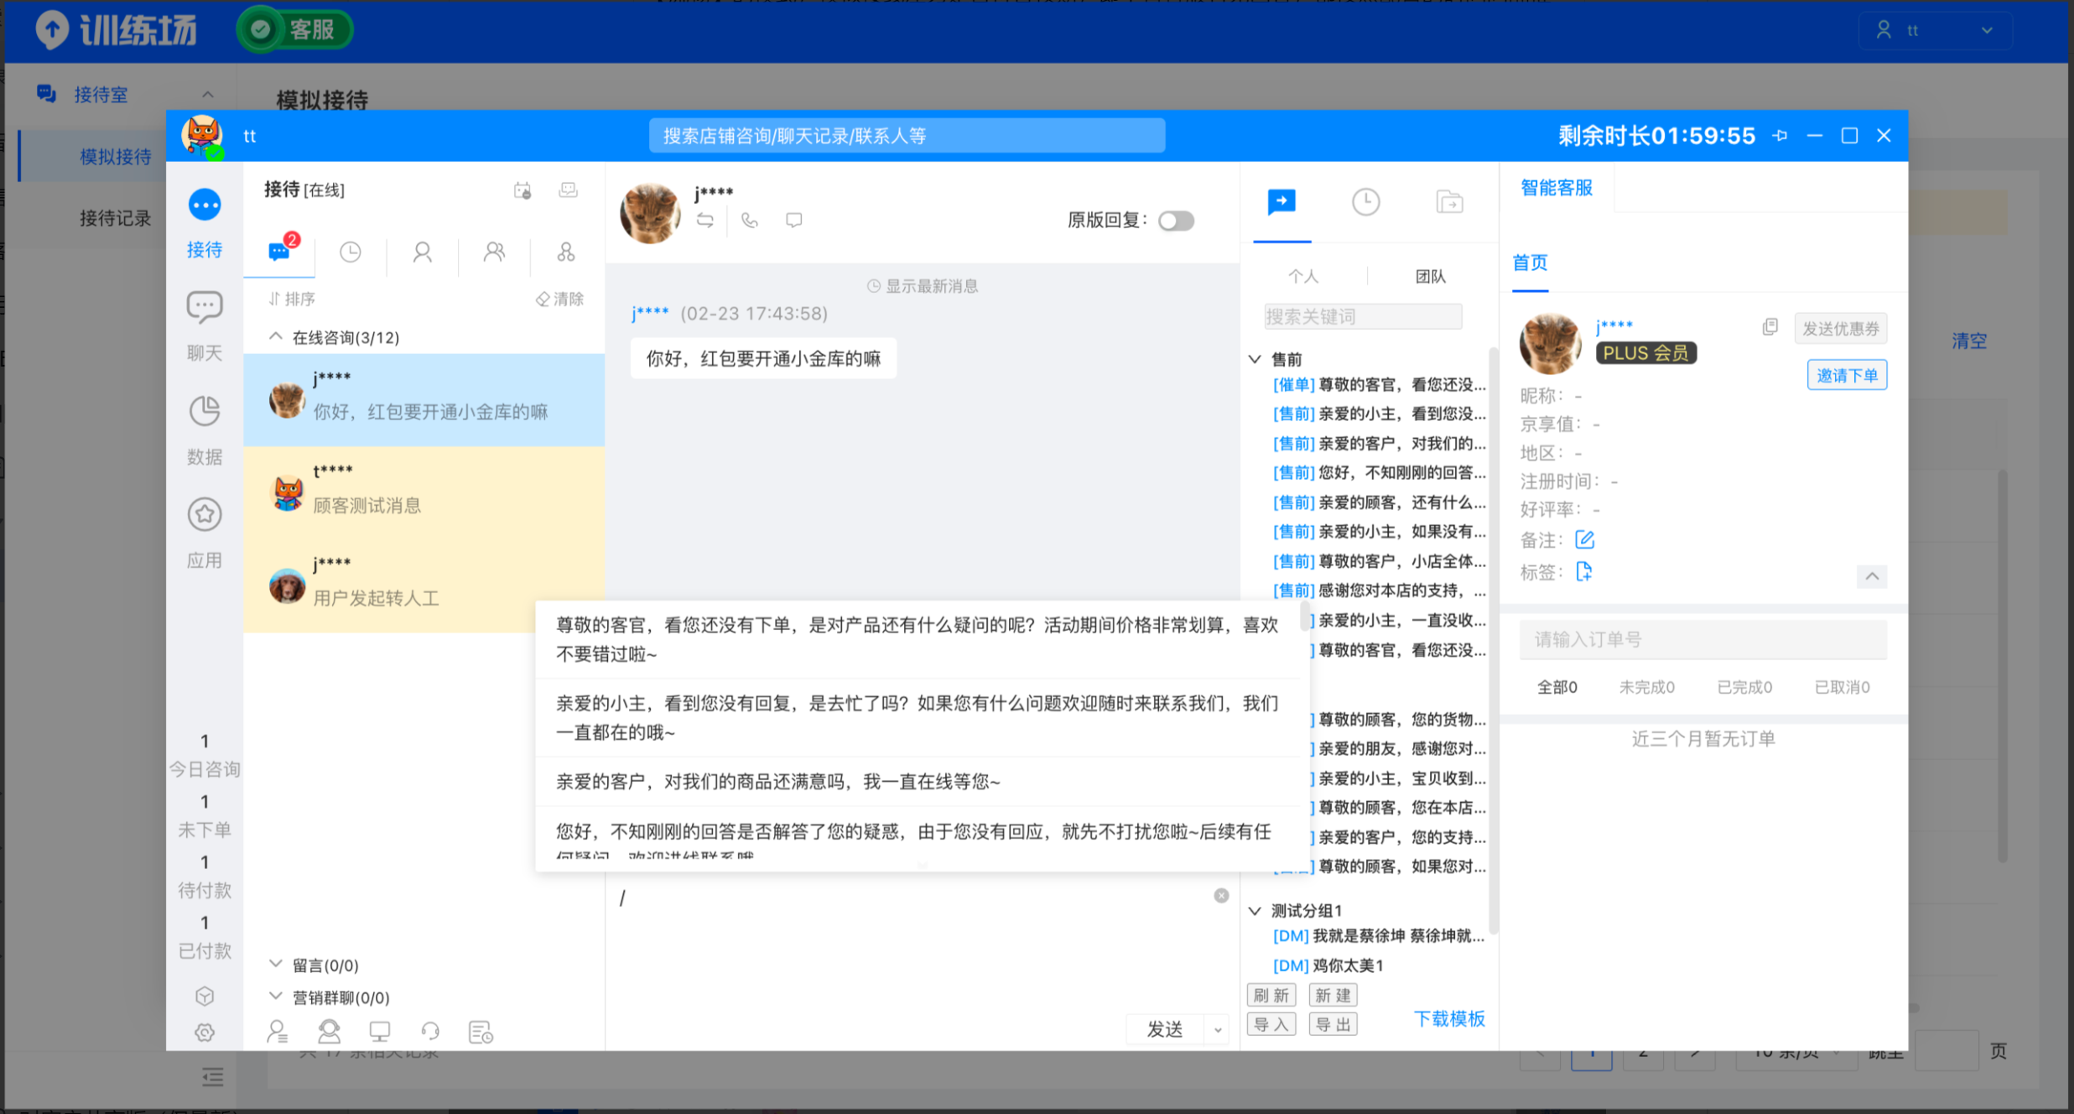The width and height of the screenshot is (2074, 1114).
Task: Edit the 备注 note icon
Action: [x=1584, y=539]
